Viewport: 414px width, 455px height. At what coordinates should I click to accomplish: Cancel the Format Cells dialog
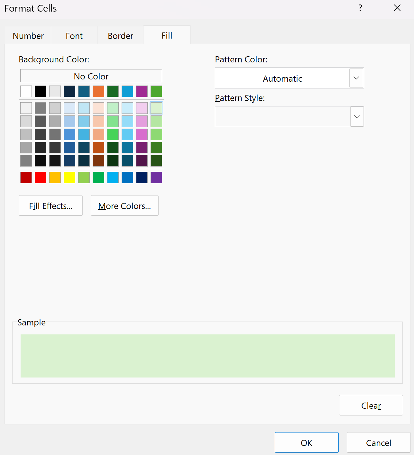point(379,443)
